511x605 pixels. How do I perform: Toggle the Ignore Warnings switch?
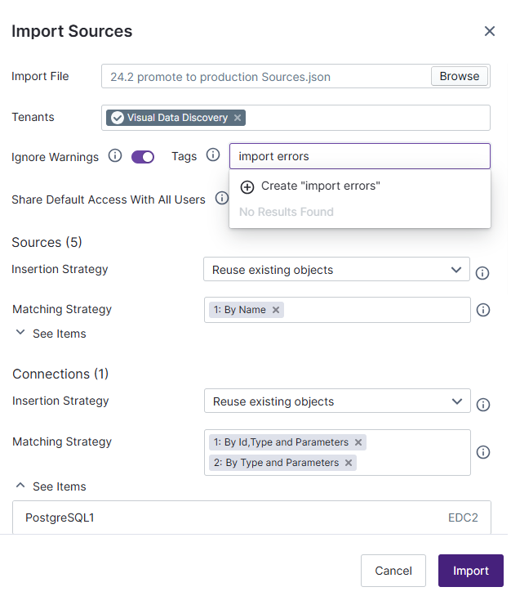tap(143, 157)
